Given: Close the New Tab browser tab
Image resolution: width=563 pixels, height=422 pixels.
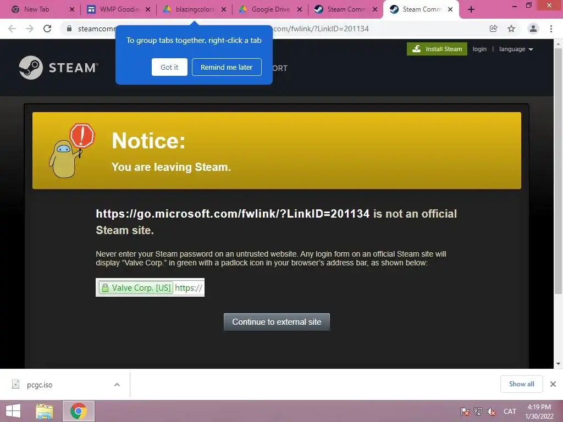Looking at the screenshot, I should (72, 9).
